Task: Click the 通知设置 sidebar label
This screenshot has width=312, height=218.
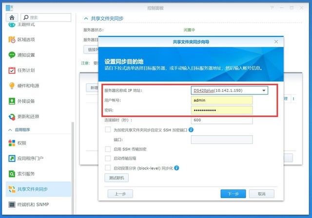Action: coord(26,55)
